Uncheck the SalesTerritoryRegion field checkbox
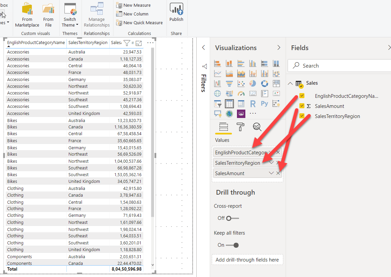The image size is (391, 277). point(302,116)
